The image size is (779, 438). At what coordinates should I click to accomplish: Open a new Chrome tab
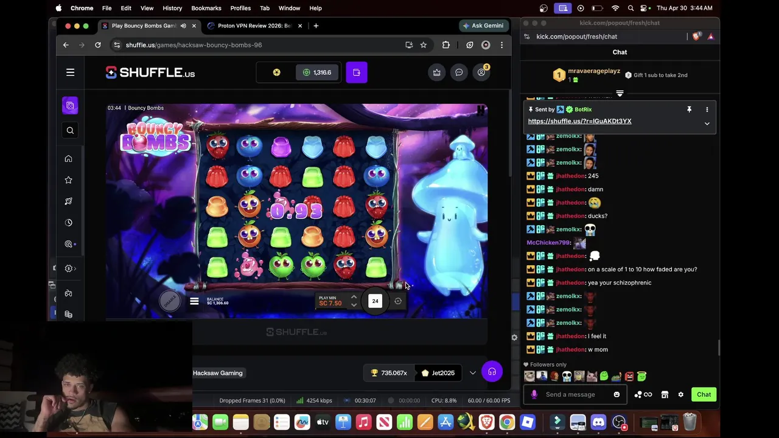click(316, 26)
